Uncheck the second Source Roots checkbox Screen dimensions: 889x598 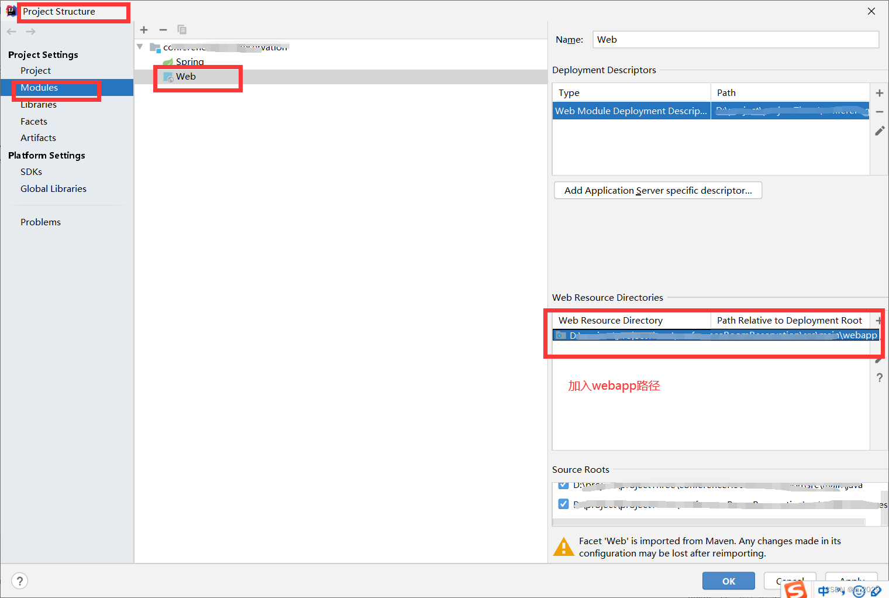click(563, 503)
